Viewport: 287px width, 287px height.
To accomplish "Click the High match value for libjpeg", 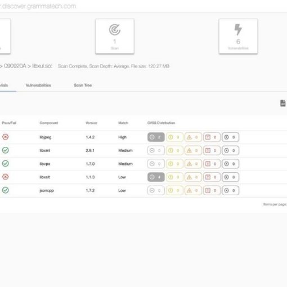I will [x=122, y=137].
